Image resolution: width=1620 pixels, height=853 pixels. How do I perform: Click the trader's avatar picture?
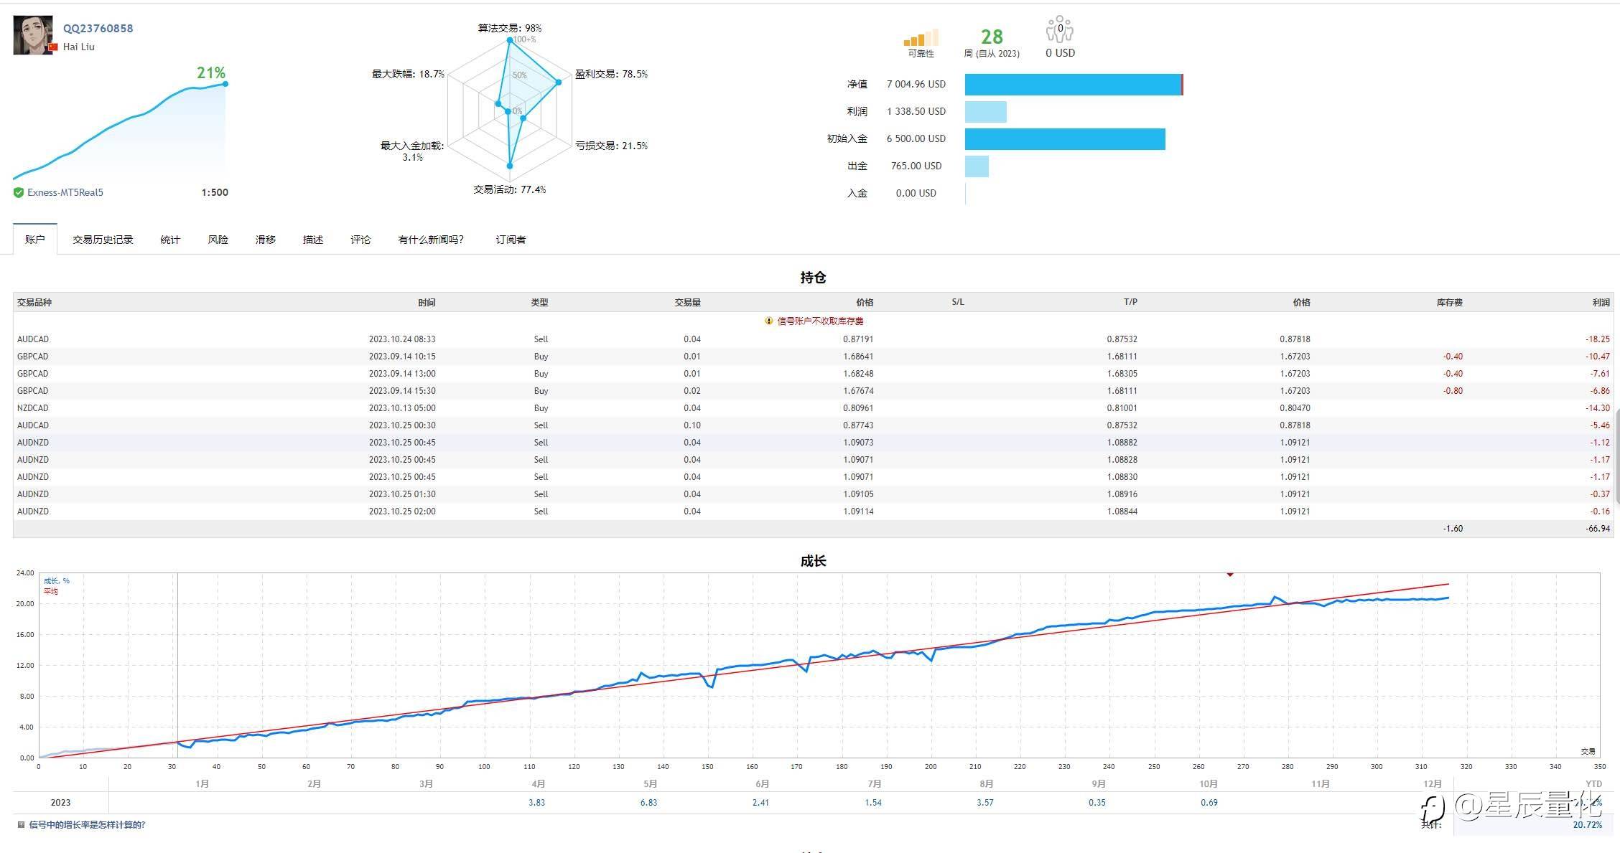click(x=33, y=35)
